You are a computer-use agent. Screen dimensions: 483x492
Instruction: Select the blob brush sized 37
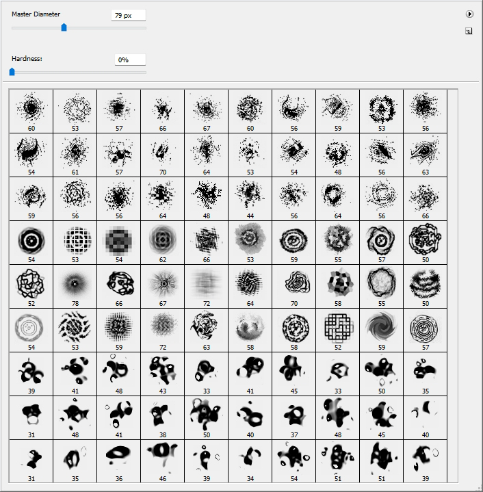293,417
